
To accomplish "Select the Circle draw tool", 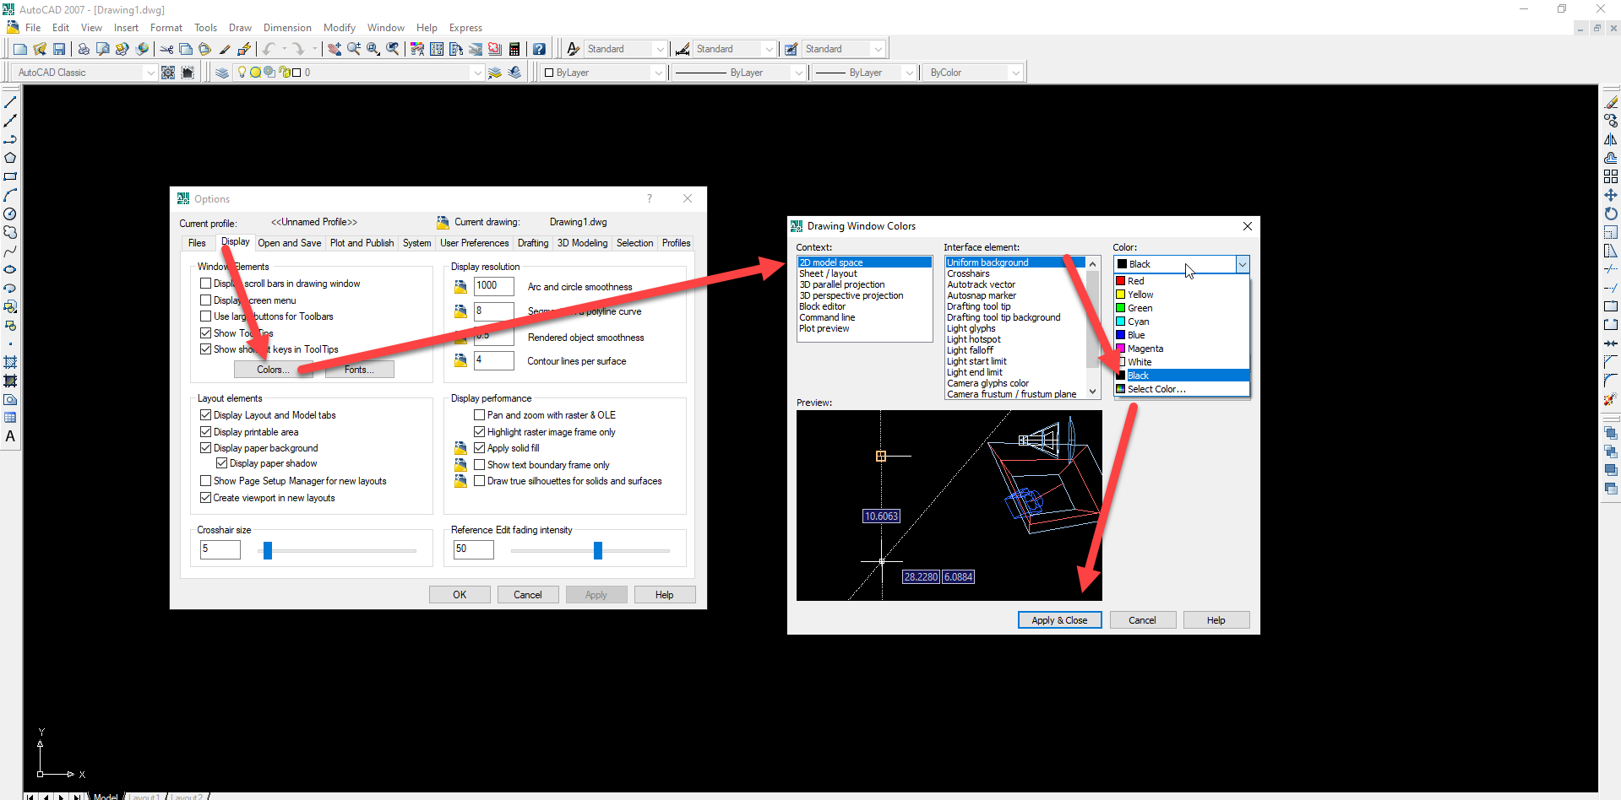I will pos(10,214).
